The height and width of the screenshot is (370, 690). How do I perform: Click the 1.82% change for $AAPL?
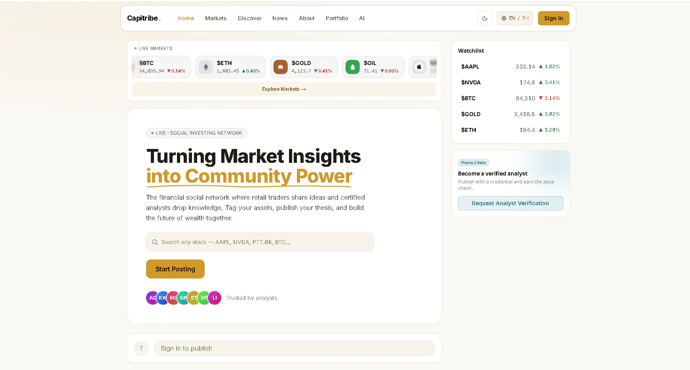click(x=549, y=67)
